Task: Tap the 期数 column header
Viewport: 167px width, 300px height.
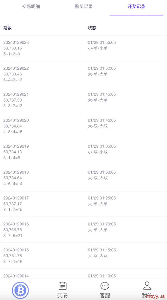Action: (8, 28)
